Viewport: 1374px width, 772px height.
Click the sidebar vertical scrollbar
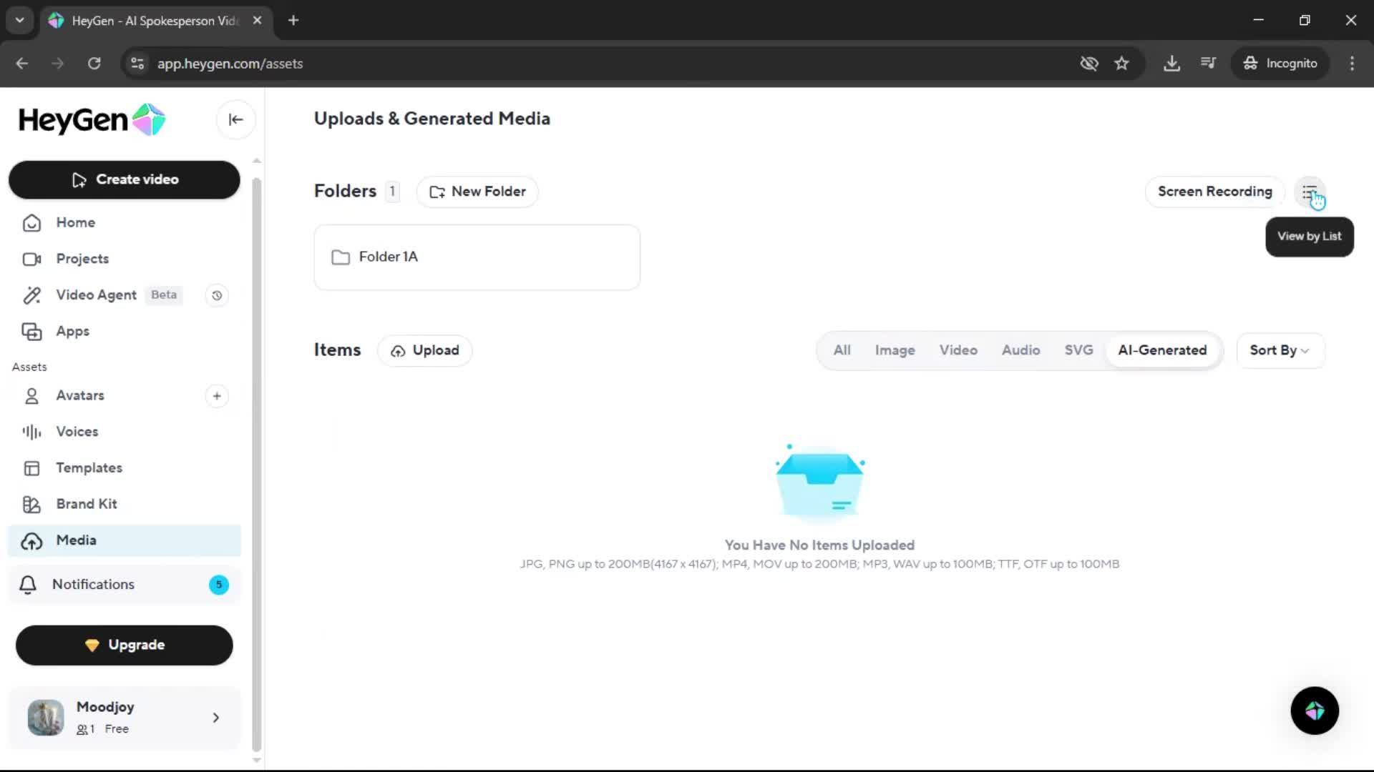(x=257, y=465)
